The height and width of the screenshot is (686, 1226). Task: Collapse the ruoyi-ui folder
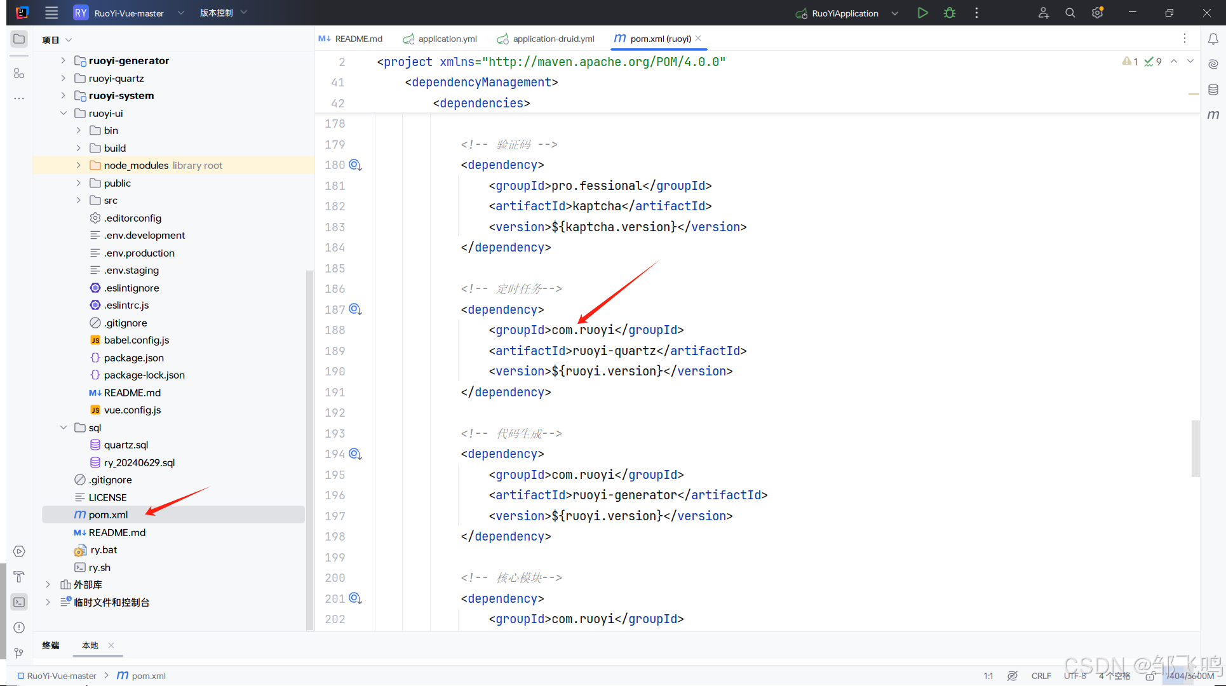pos(63,113)
